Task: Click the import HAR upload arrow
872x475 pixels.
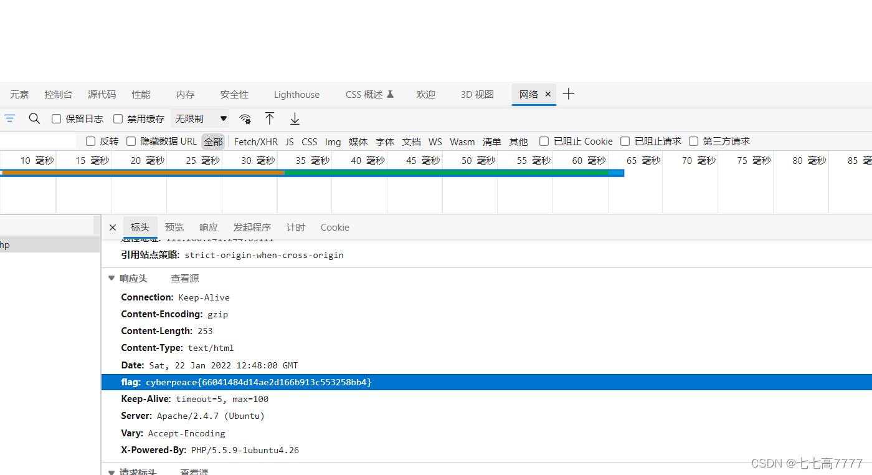Action: pos(270,118)
